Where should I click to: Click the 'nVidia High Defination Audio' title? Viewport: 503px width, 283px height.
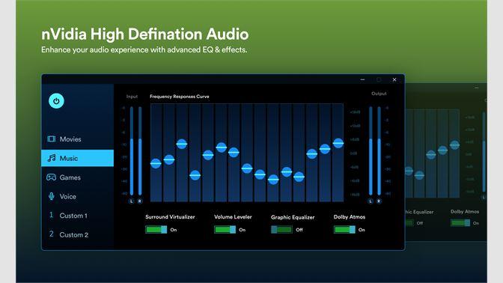pos(145,34)
